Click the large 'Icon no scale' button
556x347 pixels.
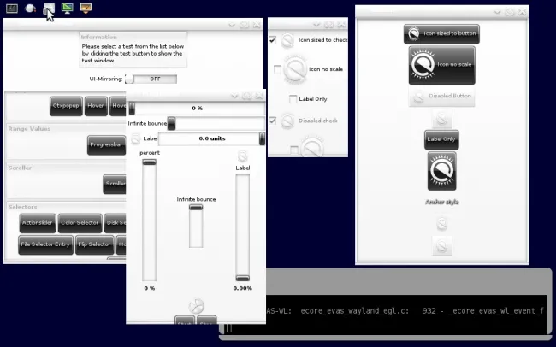442,65
